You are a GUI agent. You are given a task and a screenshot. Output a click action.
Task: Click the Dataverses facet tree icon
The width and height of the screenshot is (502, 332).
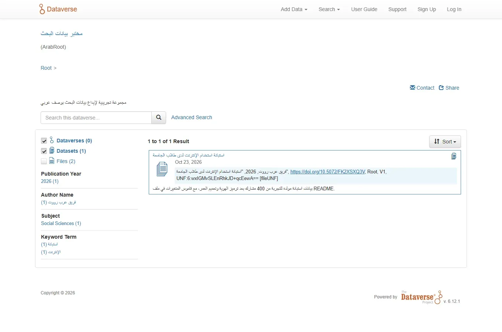tap(52, 140)
